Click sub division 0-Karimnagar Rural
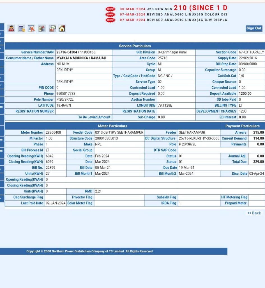The height and width of the screenshot is (288, 265). click(x=172, y=52)
